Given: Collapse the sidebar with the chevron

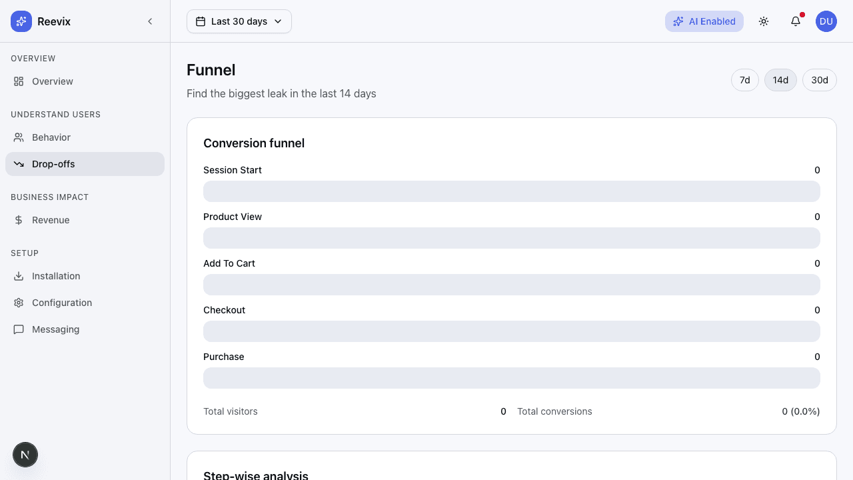Looking at the screenshot, I should 150,21.
